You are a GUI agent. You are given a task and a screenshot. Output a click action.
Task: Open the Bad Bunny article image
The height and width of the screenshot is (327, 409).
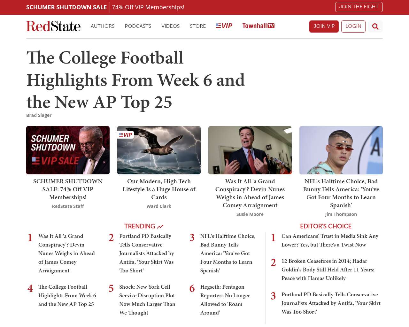[x=341, y=150]
